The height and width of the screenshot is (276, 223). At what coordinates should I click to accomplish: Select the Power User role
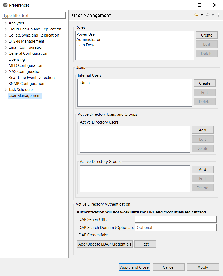point(86,34)
